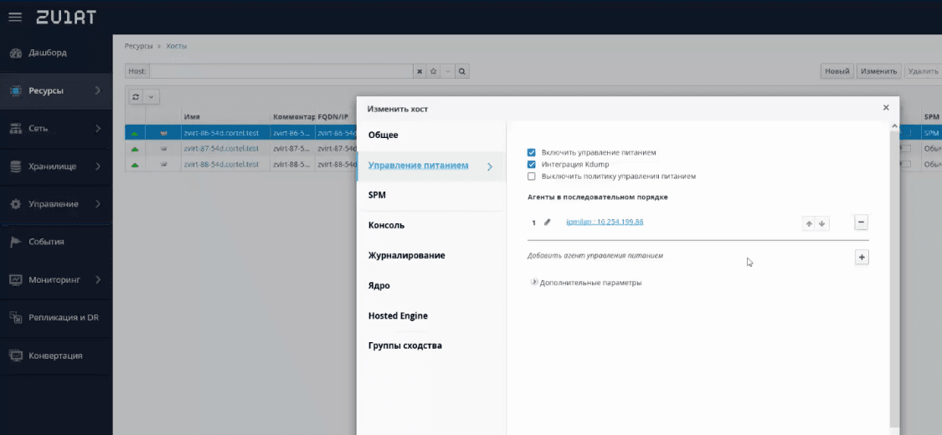This screenshot has width=942, height=435.
Task: Enable 'Выключить политику управления питанием' checkbox
Action: tap(532, 177)
